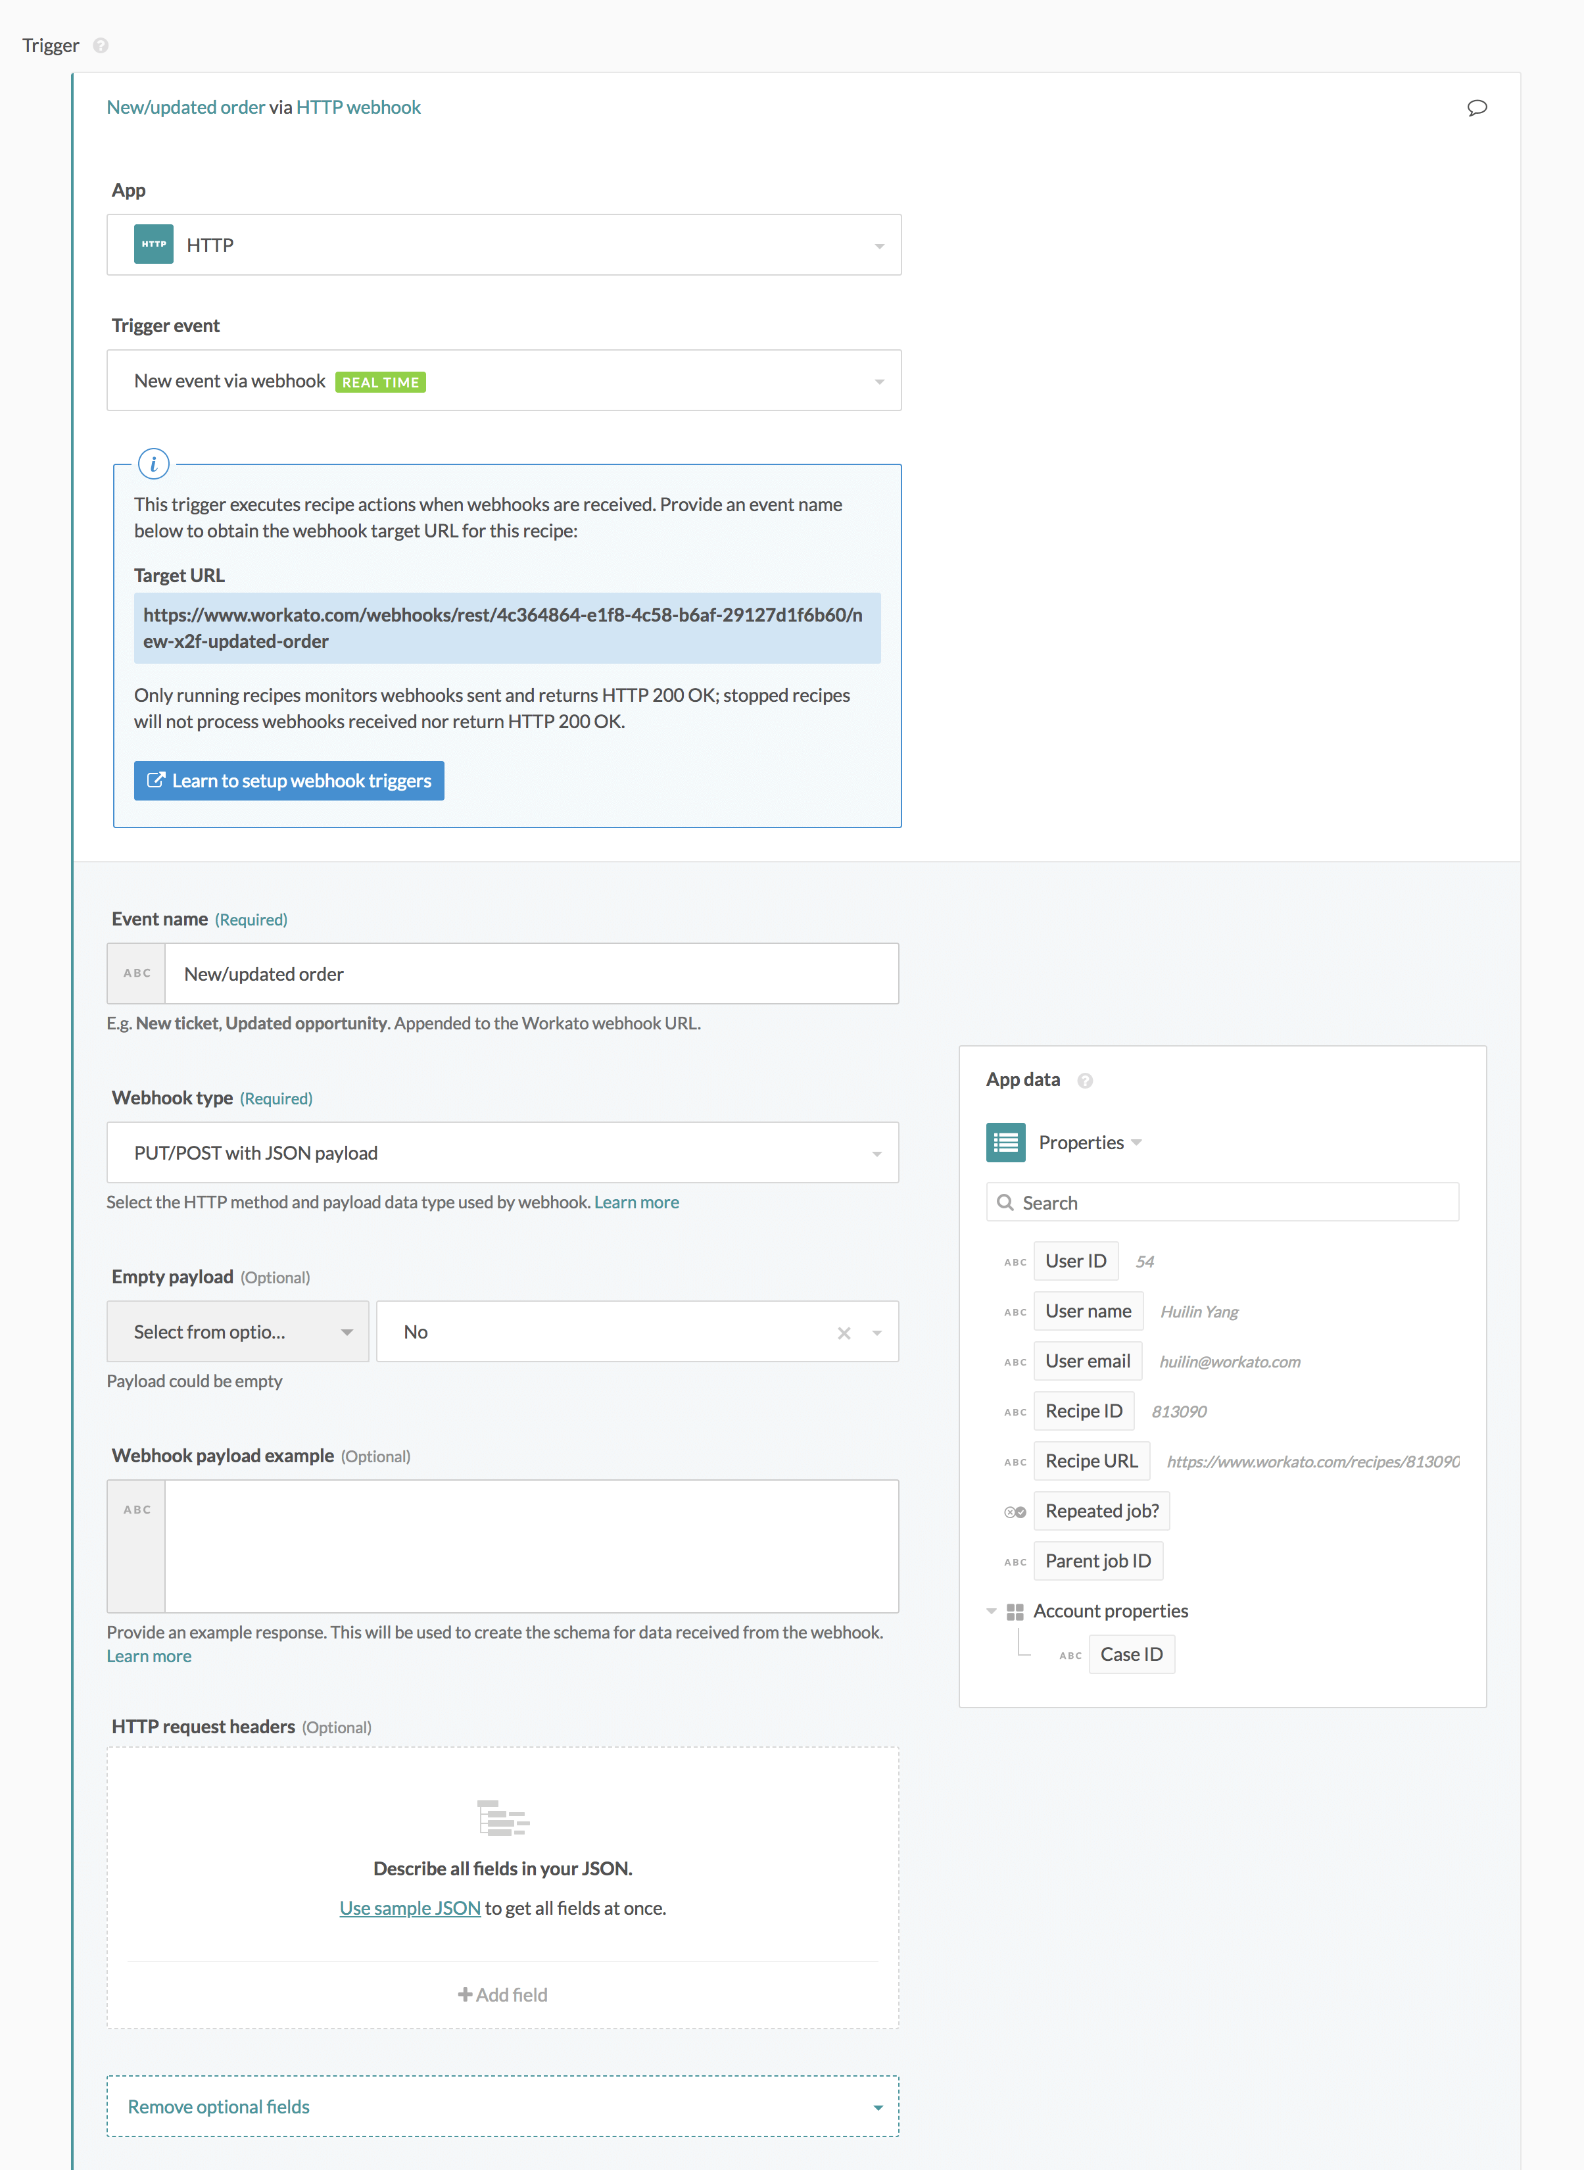
Task: Collapse the Account properties section
Action: click(992, 1611)
